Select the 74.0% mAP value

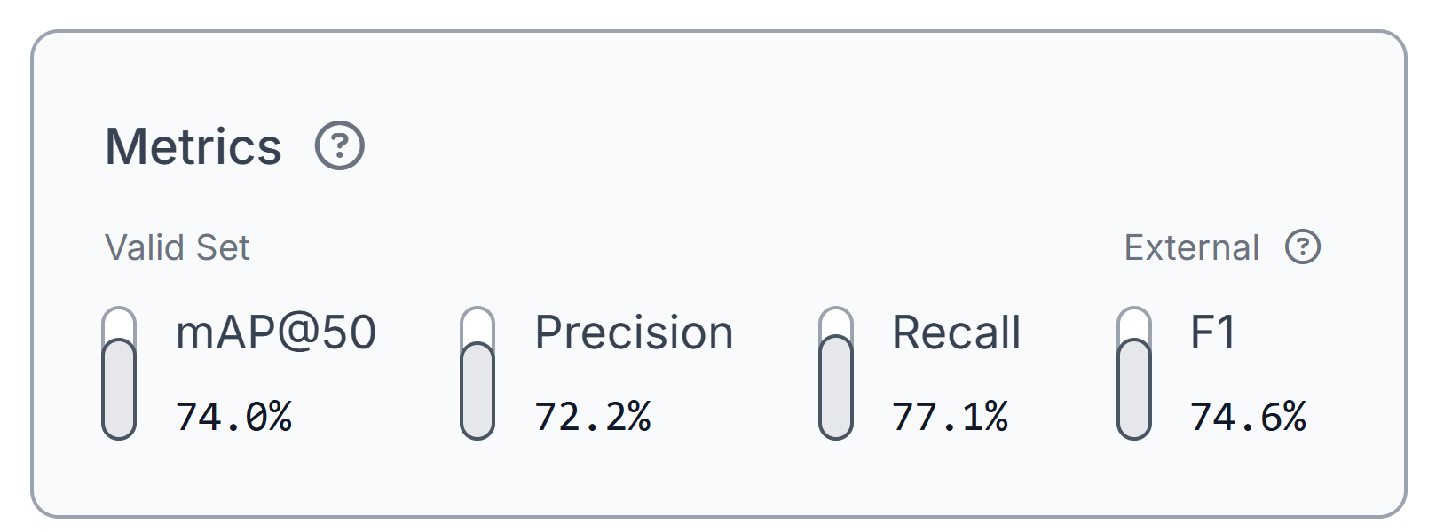[234, 417]
